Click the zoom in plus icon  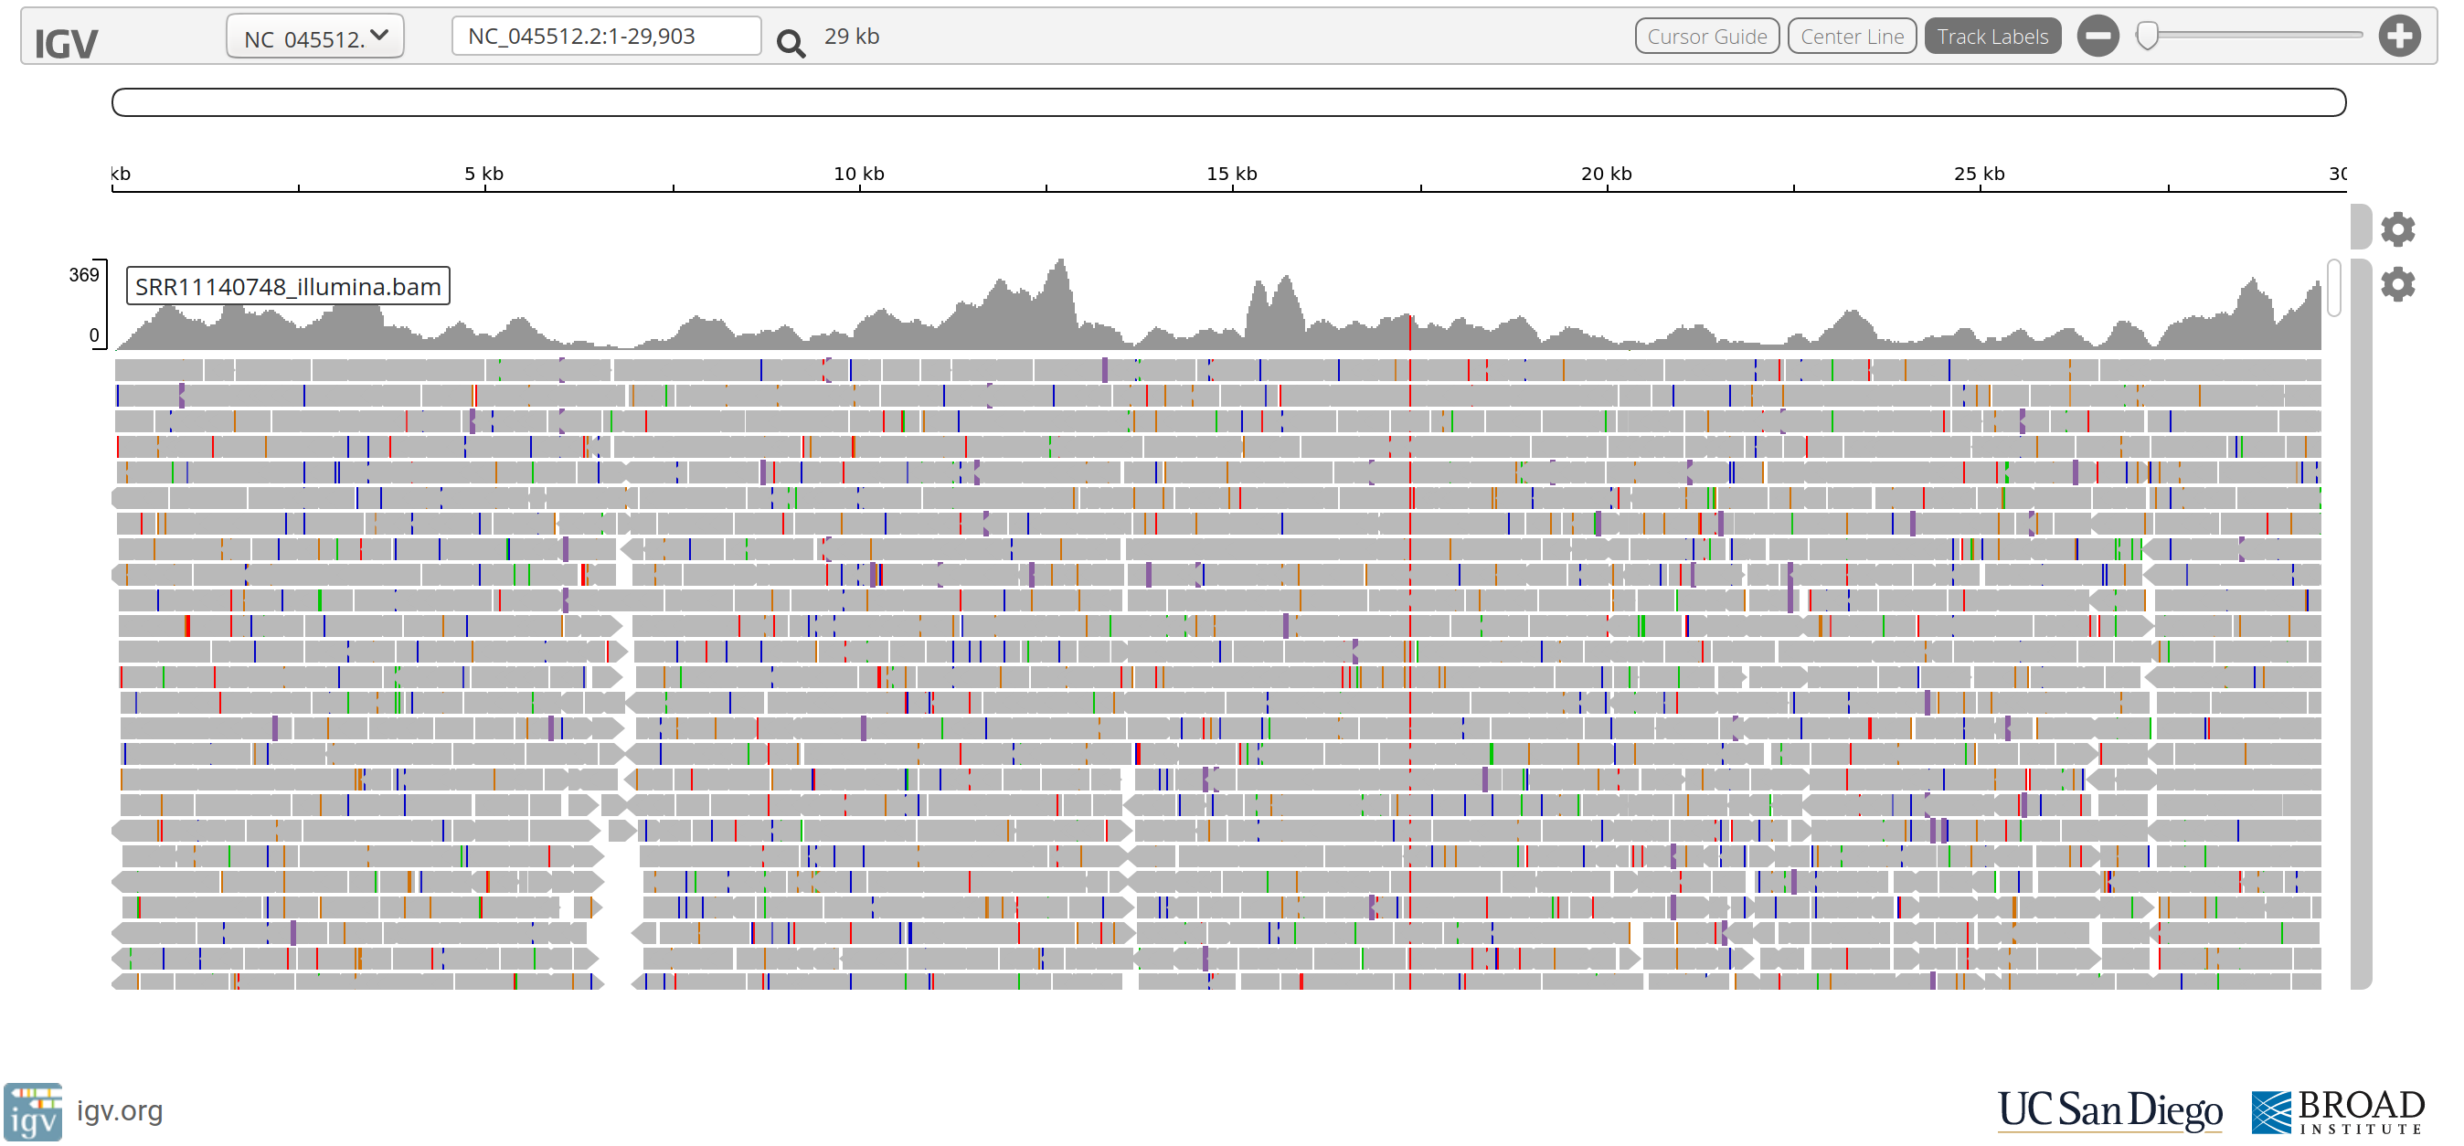click(x=2399, y=37)
